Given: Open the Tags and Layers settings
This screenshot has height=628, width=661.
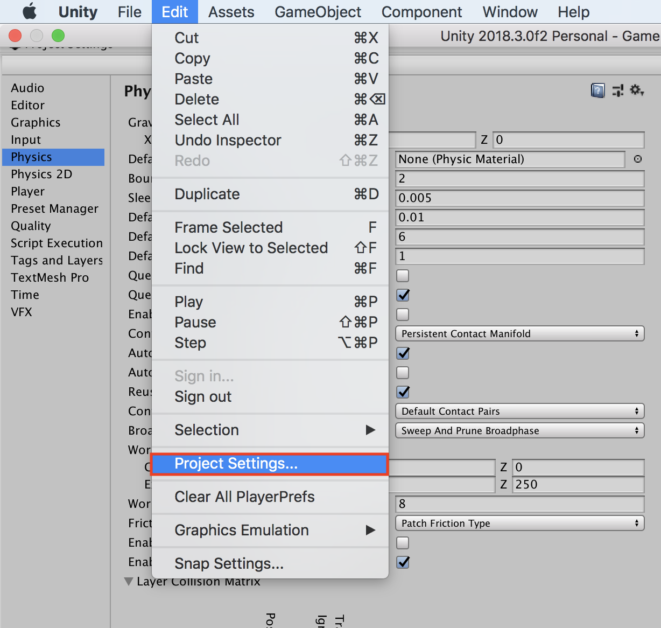Looking at the screenshot, I should coord(57,260).
